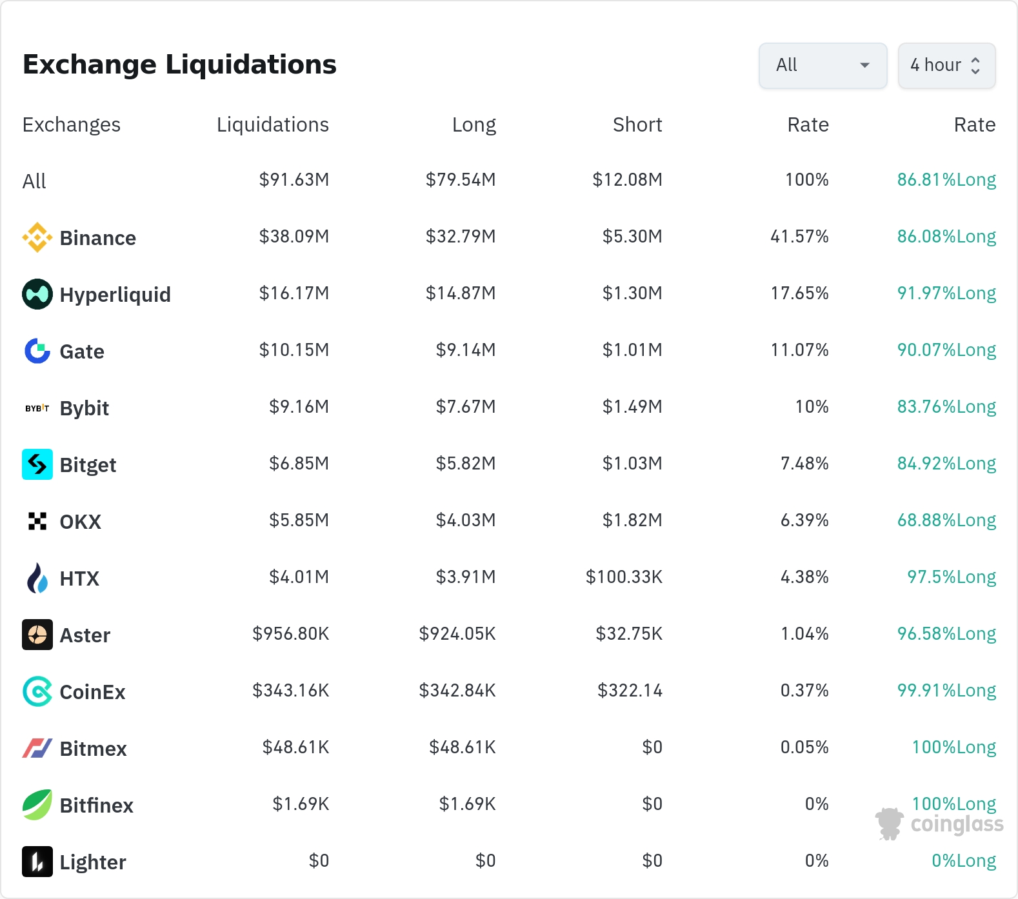Click the Gate exchange logo icon
1018x899 pixels.
click(x=37, y=351)
